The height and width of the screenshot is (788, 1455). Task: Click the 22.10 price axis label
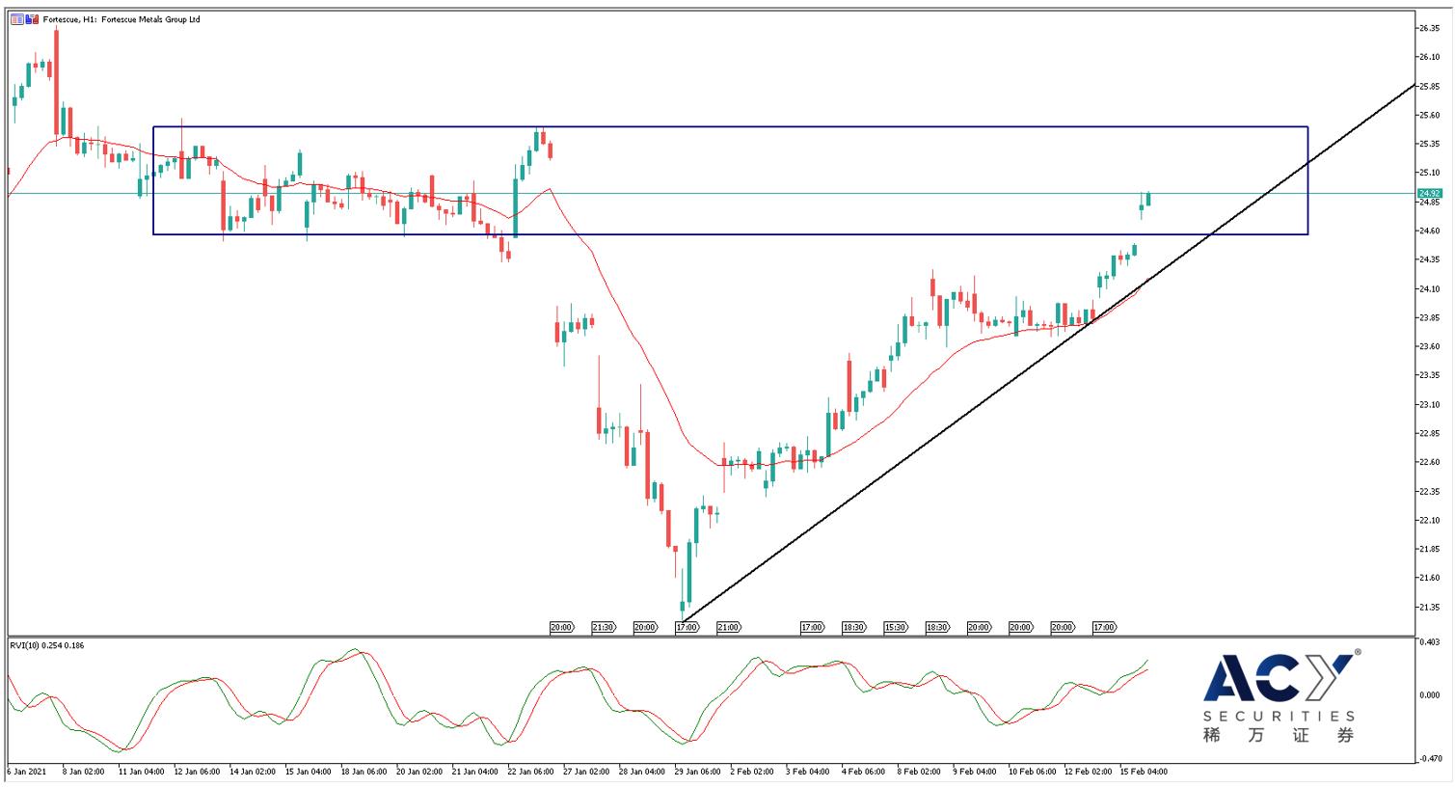(1429, 520)
